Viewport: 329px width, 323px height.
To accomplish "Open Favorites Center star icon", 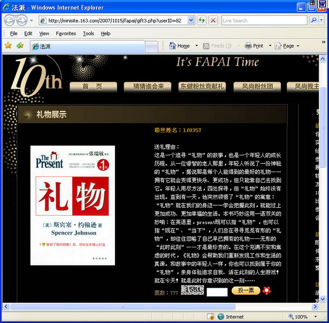I will point(8,45).
